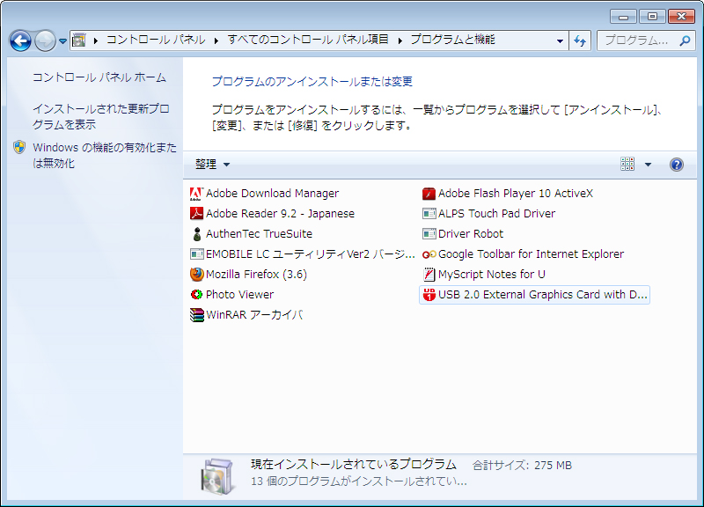Close the プログラムと機能 window
Image resolution: width=704 pixels, height=507 pixels.
point(681,17)
